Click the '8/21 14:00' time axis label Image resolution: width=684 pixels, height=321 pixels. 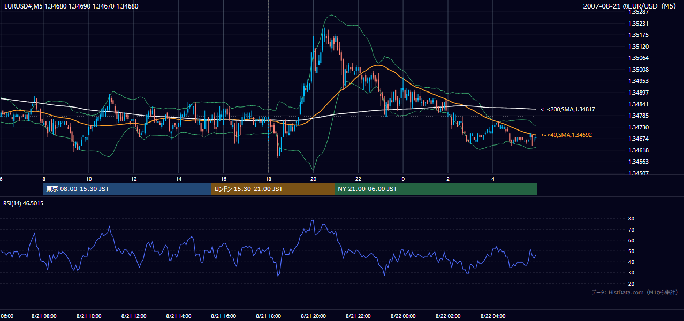179,316
